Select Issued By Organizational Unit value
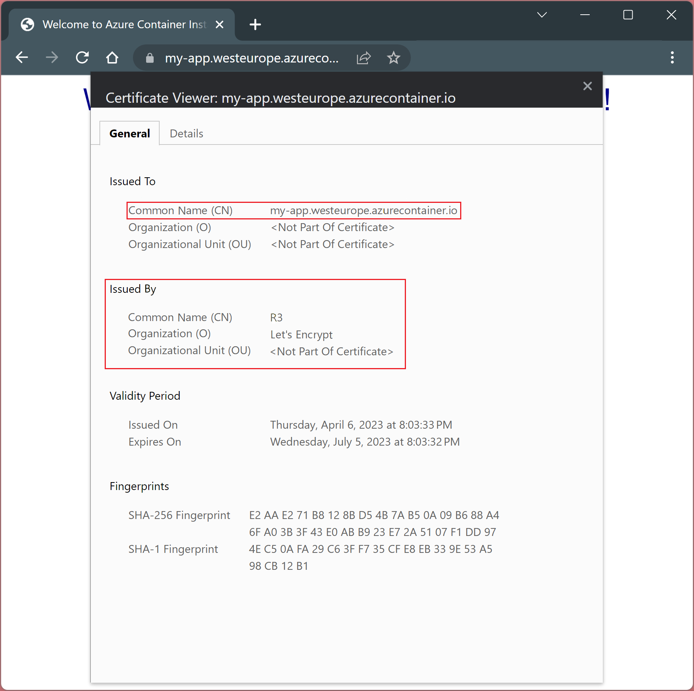This screenshot has width=694, height=691. [x=332, y=352]
